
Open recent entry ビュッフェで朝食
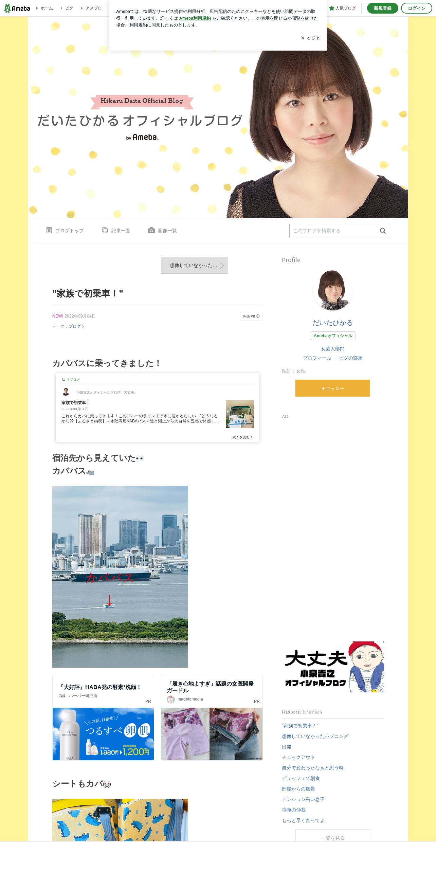(301, 778)
